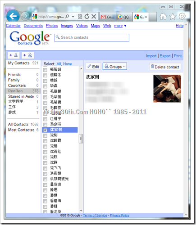The width and height of the screenshot is (196, 225).
Task: Select the All Contacts group
Action: (23, 124)
